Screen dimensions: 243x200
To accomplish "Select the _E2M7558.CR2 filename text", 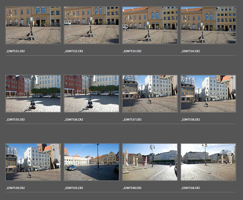I will (191, 188).
